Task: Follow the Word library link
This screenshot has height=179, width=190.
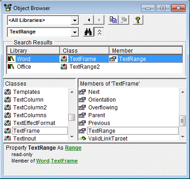Action: [43, 161]
